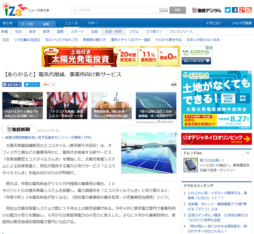The image size is (254, 234).
Task: Open ranking 2 マトリ article
Action: click(217, 207)
